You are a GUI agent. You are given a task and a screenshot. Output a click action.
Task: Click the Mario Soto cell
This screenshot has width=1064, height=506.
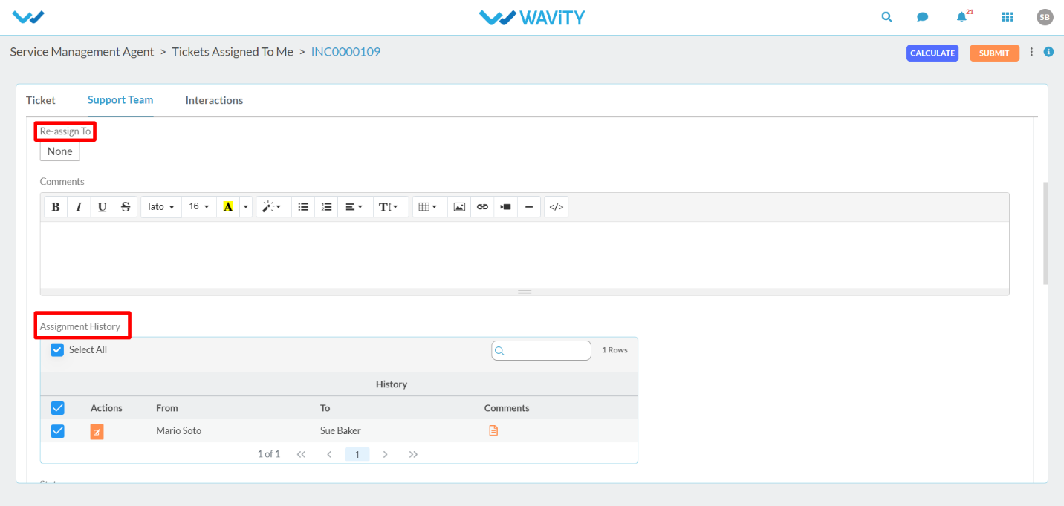pyautogui.click(x=178, y=431)
